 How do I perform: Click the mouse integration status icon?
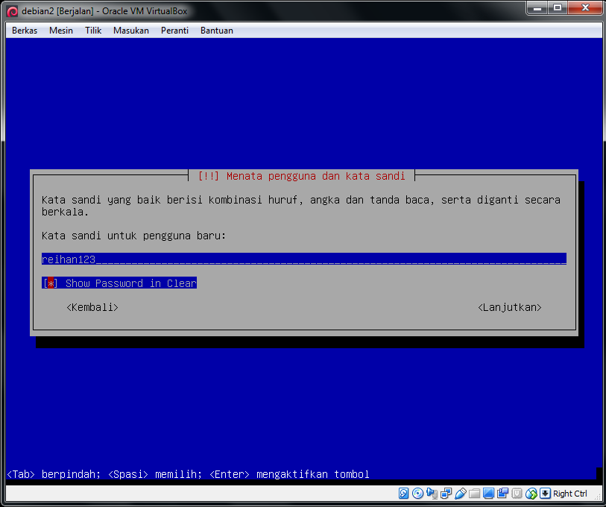click(531, 494)
